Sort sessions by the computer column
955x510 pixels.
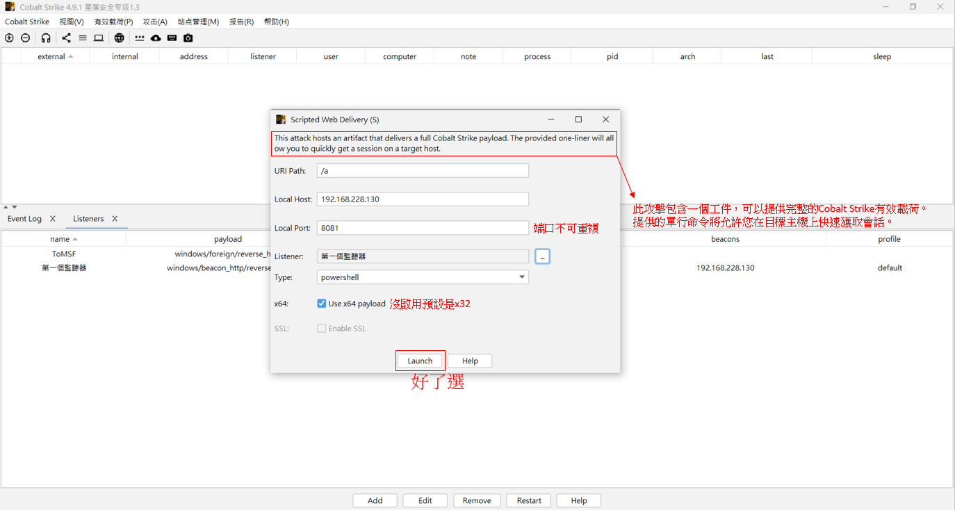coord(400,56)
